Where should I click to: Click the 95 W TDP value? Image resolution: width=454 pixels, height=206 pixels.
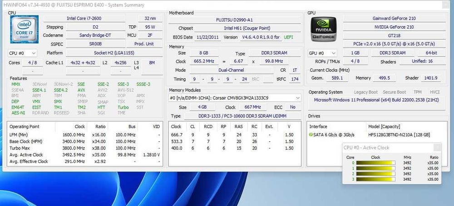coord(150,27)
